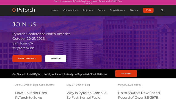Click the October 20-21, 2026 date text
The height and width of the screenshot is (99, 176).
click(x=29, y=38)
